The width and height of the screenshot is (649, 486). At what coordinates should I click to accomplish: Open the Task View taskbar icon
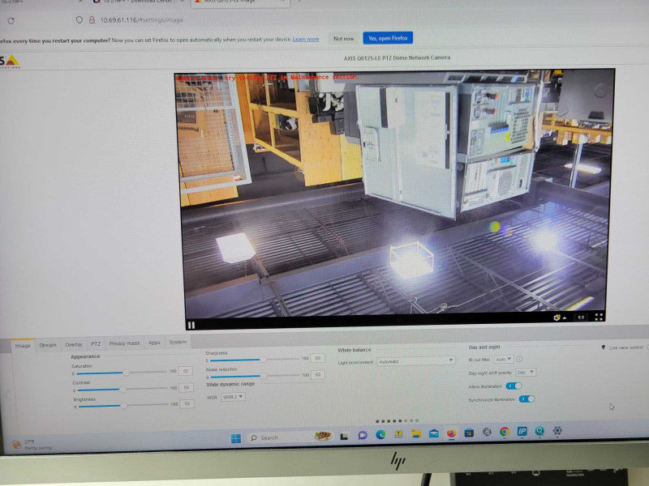pos(343,437)
